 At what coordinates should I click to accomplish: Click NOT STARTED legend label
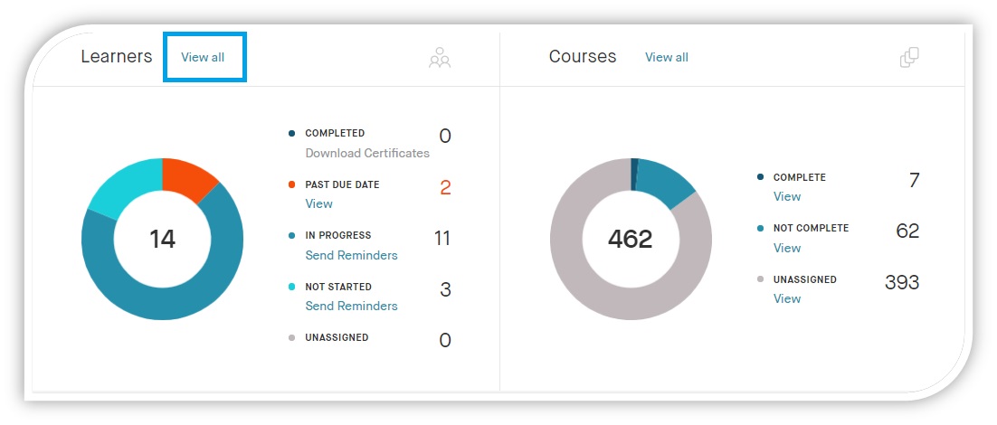pos(338,288)
